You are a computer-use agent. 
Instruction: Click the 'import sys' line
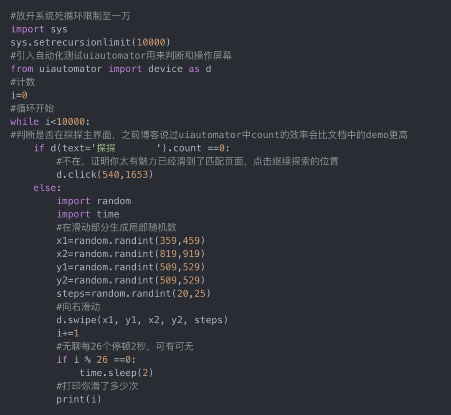pos(39,29)
